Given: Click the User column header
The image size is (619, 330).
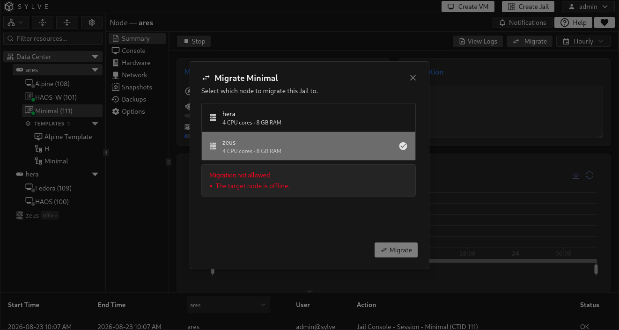Looking at the screenshot, I should click(303, 305).
